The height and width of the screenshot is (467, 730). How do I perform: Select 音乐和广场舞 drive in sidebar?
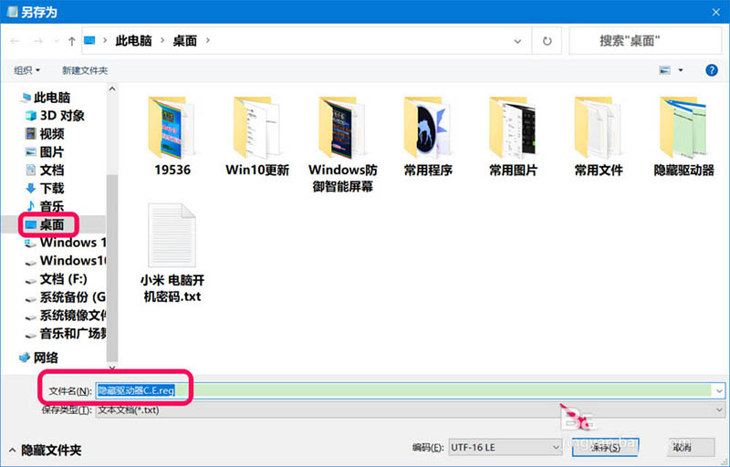click(x=65, y=334)
